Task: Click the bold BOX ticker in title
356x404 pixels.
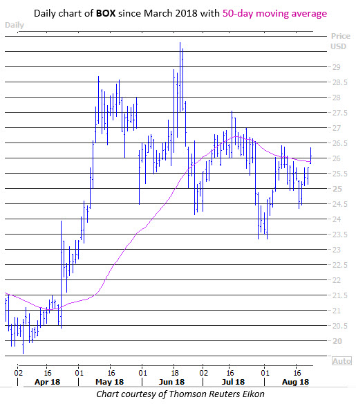Action: [x=106, y=13]
